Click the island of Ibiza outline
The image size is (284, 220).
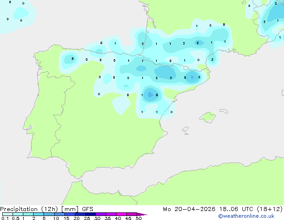pyautogui.click(x=185, y=129)
